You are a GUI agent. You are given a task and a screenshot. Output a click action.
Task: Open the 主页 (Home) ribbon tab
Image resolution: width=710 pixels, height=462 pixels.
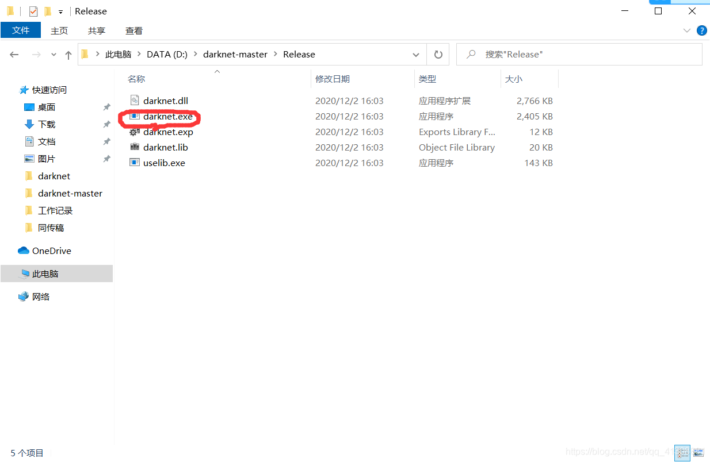[x=59, y=30]
